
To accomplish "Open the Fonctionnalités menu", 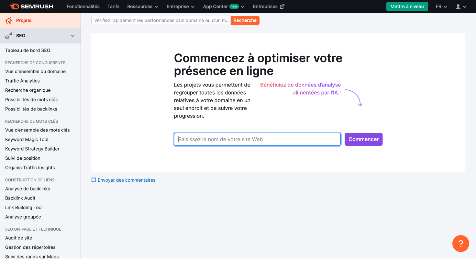I will 83,6.
